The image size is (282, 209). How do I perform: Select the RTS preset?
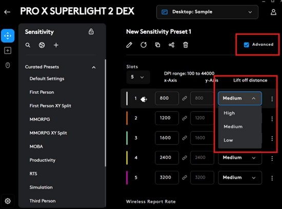click(33, 174)
